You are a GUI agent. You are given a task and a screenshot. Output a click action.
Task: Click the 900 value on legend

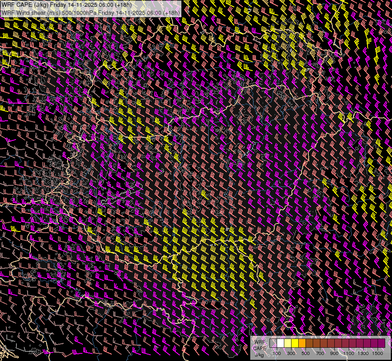click(334, 353)
